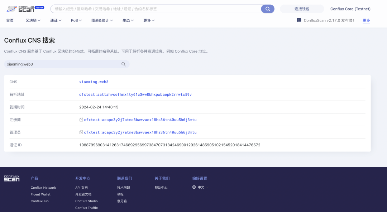Open 意见箱 footer link
This screenshot has height=212, width=387.
[122, 201]
